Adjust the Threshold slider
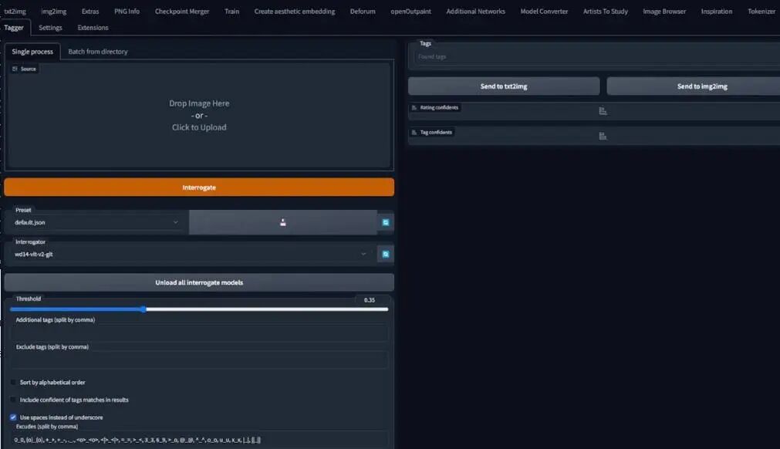The height and width of the screenshot is (449, 780). [x=199, y=309]
